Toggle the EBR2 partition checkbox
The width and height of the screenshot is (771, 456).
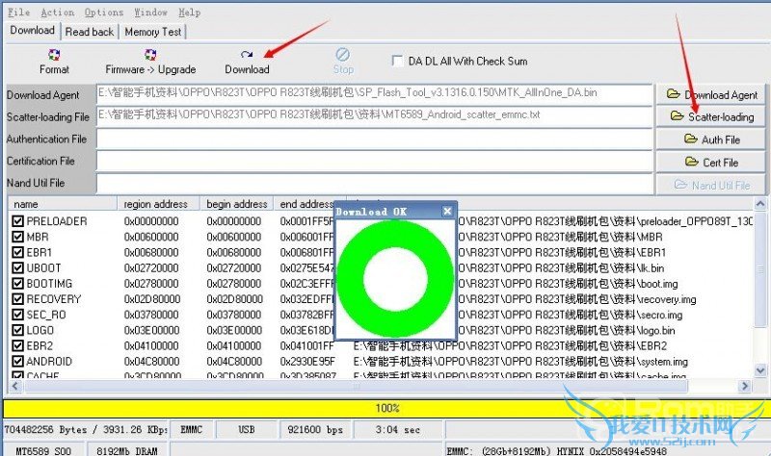click(x=17, y=345)
